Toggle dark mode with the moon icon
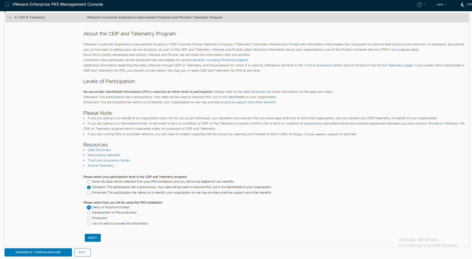 pos(463,4)
